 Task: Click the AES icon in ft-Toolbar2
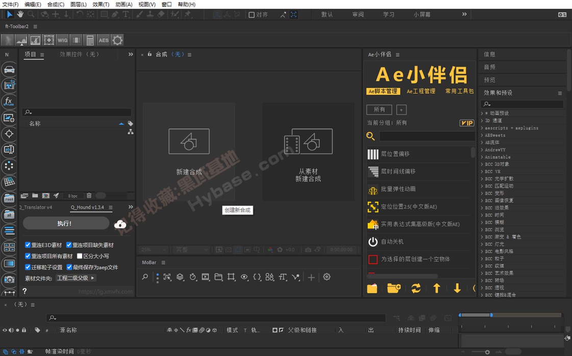[x=104, y=40]
